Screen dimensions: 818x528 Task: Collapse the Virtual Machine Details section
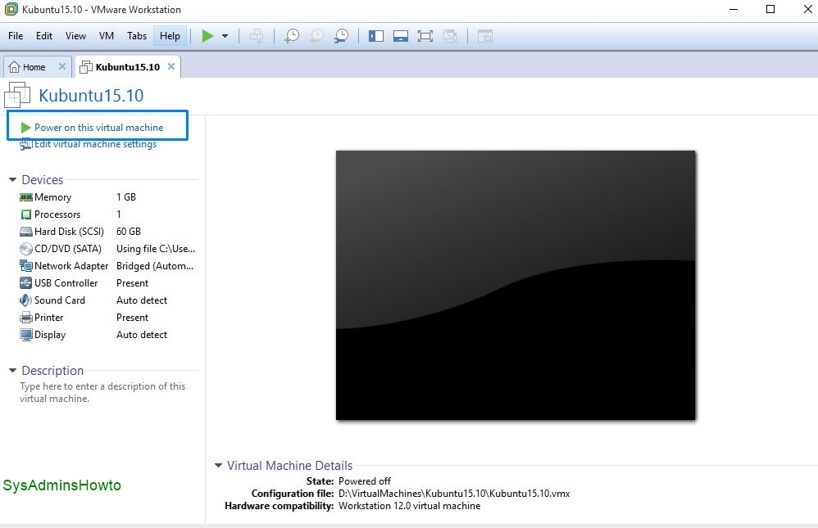[218, 466]
